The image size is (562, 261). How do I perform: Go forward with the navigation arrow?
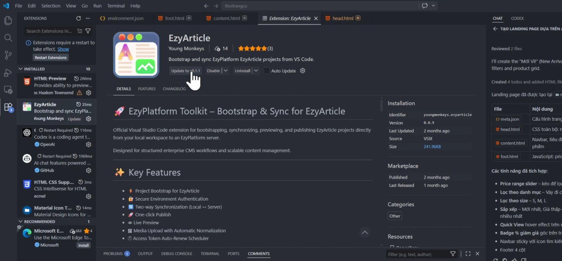pyautogui.click(x=216, y=6)
